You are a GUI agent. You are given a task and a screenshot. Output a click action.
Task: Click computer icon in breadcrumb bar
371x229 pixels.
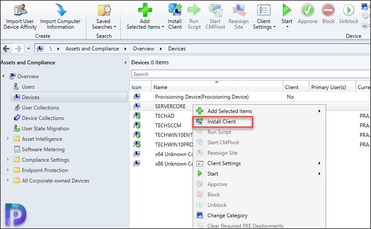pos(40,49)
